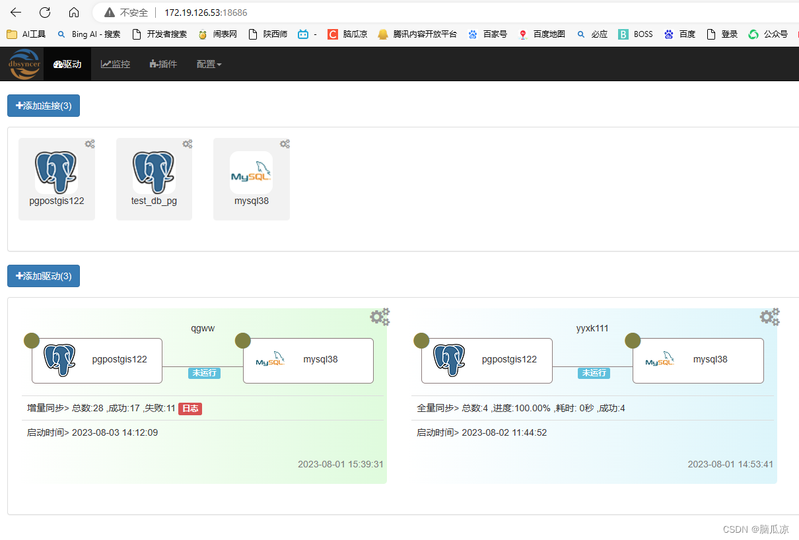
Task: Click 未运行 status badge on yyxk111 driver
Action: click(593, 373)
